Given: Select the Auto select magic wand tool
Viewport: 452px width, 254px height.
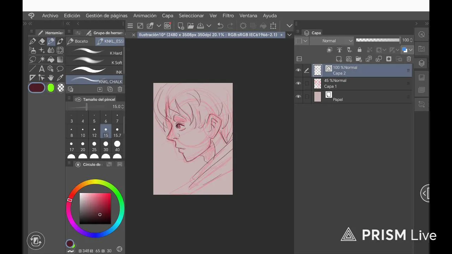Looking at the screenshot, I should click(42, 60).
